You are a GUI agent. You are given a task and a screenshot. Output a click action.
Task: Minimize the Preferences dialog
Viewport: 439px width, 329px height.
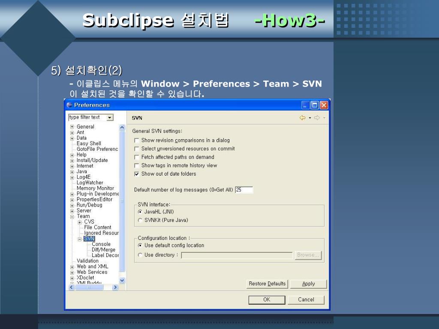[x=305, y=105]
